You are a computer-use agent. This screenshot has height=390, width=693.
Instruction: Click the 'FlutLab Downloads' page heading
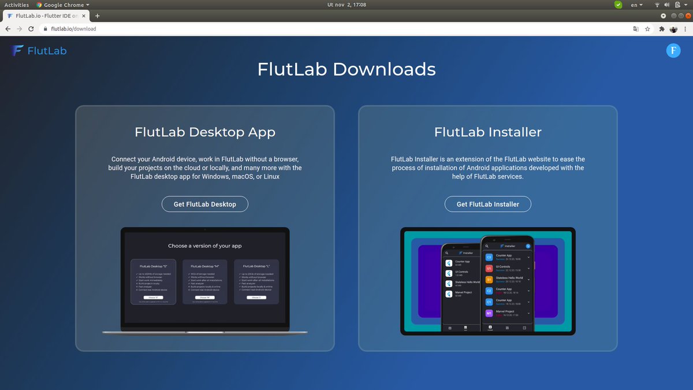click(346, 69)
